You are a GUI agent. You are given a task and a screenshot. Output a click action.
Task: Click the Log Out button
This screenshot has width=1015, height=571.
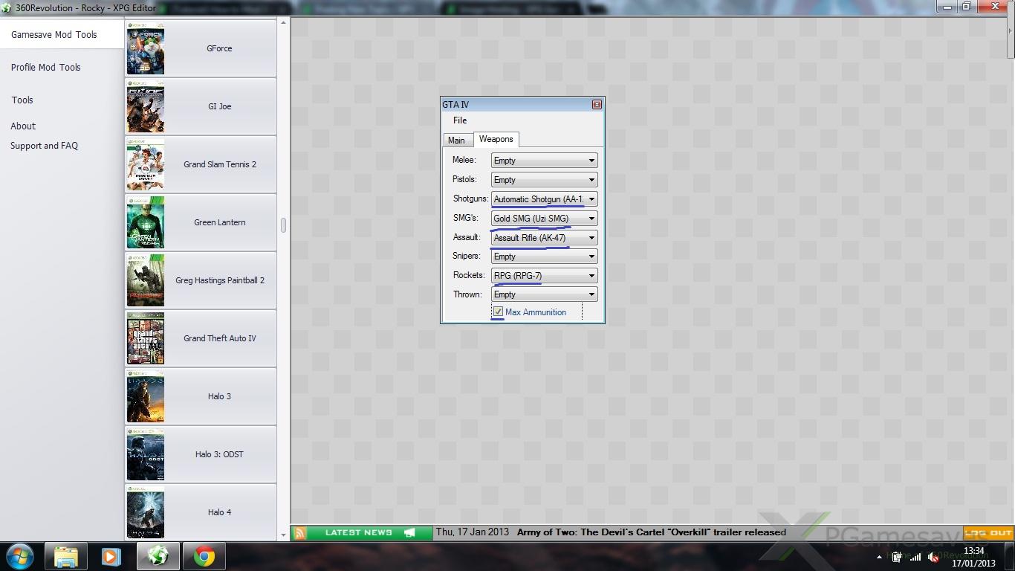point(988,532)
